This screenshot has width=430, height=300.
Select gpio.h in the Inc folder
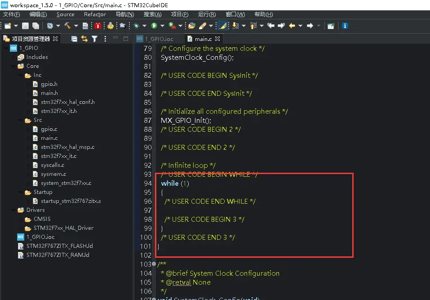click(49, 84)
